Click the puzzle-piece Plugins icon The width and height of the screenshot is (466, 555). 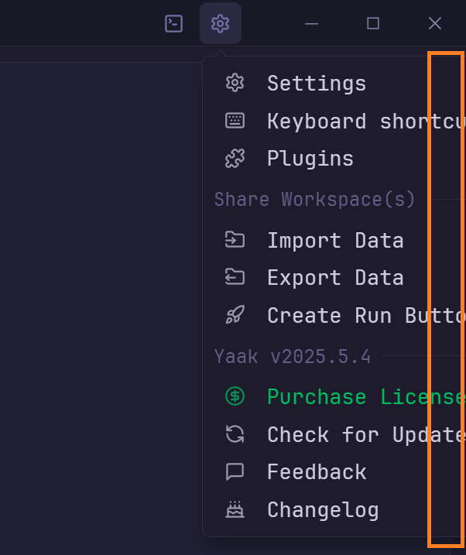235,159
